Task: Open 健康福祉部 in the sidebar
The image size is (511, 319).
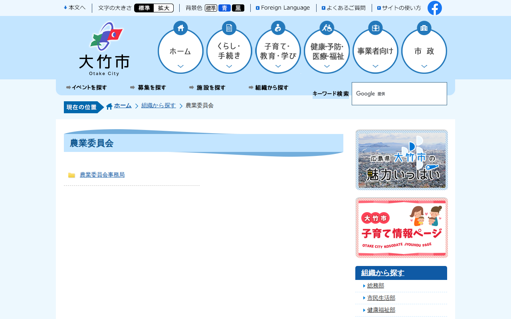Action: point(381,310)
